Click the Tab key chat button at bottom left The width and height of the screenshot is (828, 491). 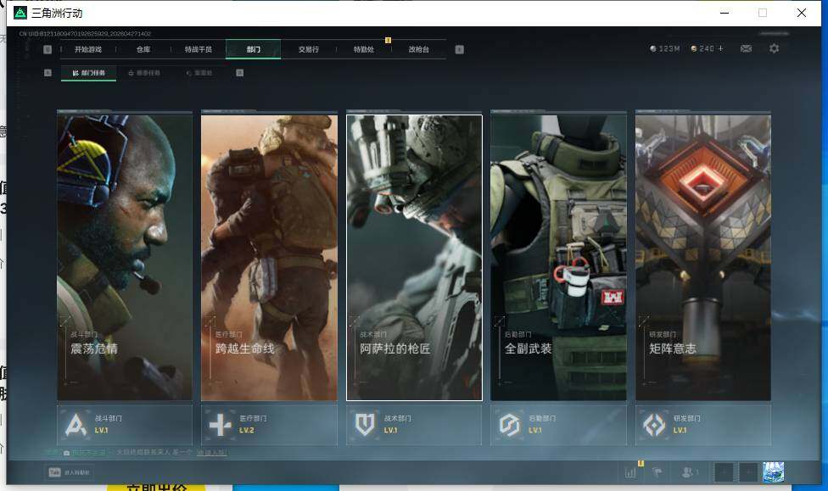click(x=70, y=472)
